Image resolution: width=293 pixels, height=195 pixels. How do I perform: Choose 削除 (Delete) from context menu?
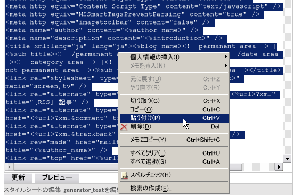(174, 127)
